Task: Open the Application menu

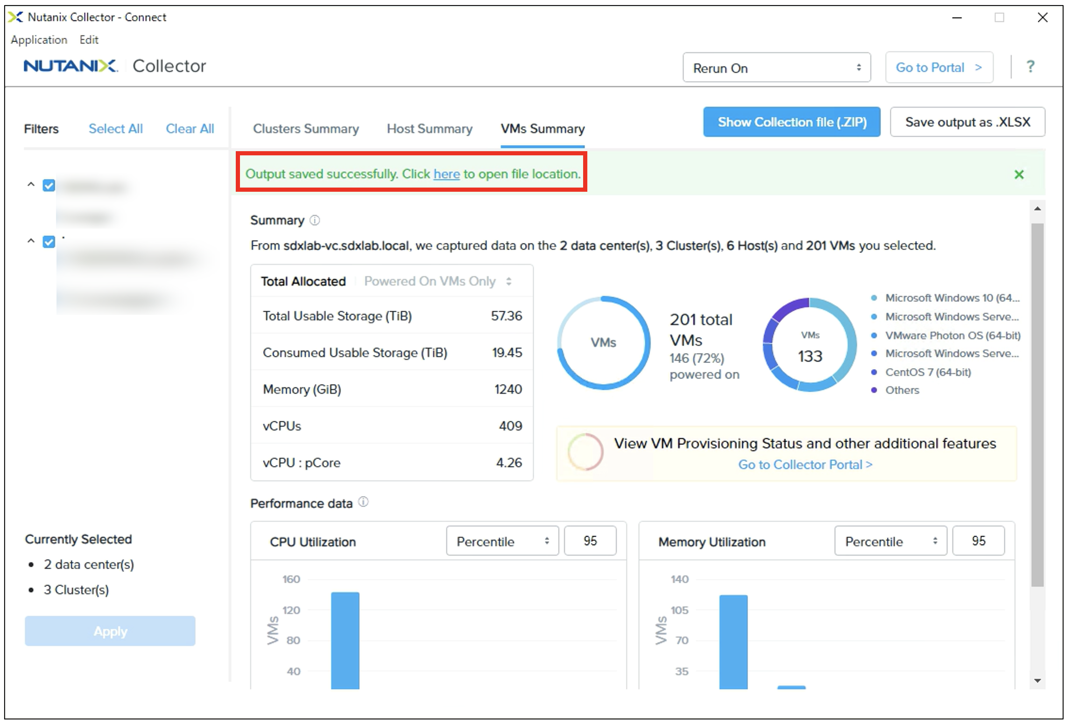Action: [39, 40]
